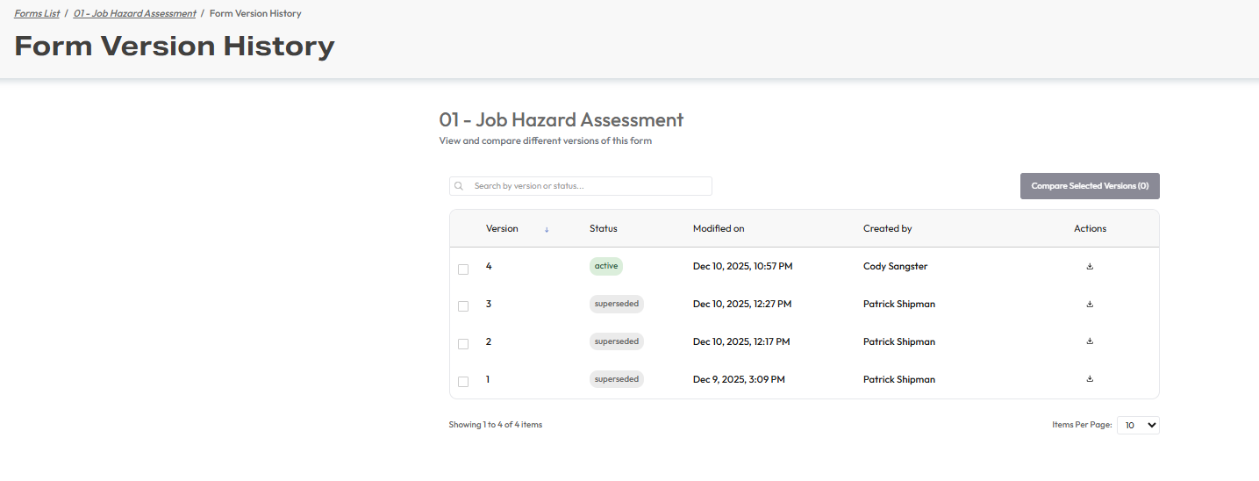Click Compare Selected Versions button

pyautogui.click(x=1090, y=186)
